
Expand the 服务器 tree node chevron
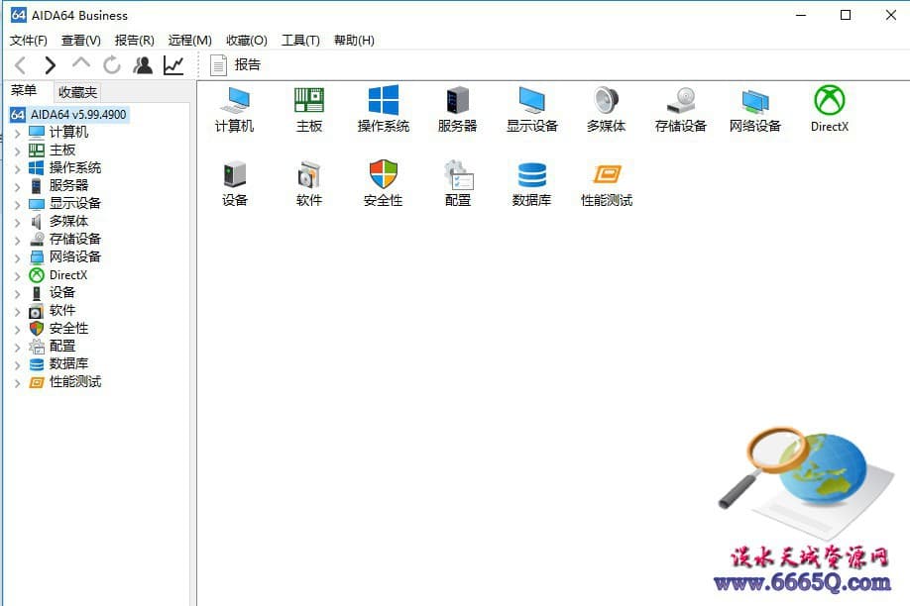pos(18,187)
